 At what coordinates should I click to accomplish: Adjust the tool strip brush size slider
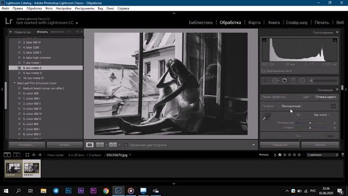tap(324, 81)
